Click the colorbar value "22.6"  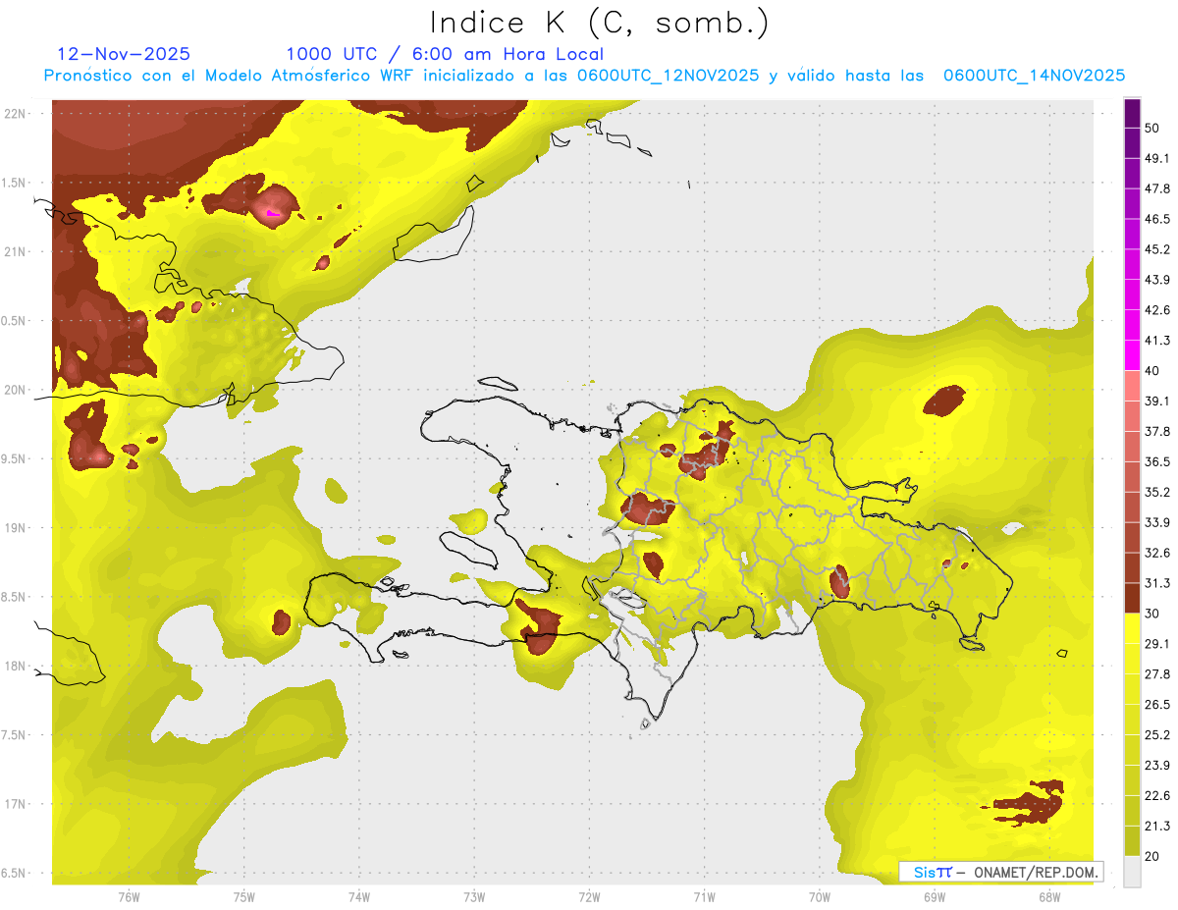click(x=1157, y=795)
